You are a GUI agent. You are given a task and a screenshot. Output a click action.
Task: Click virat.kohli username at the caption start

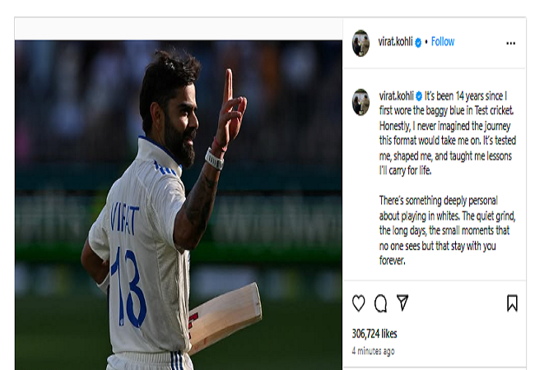(397, 96)
